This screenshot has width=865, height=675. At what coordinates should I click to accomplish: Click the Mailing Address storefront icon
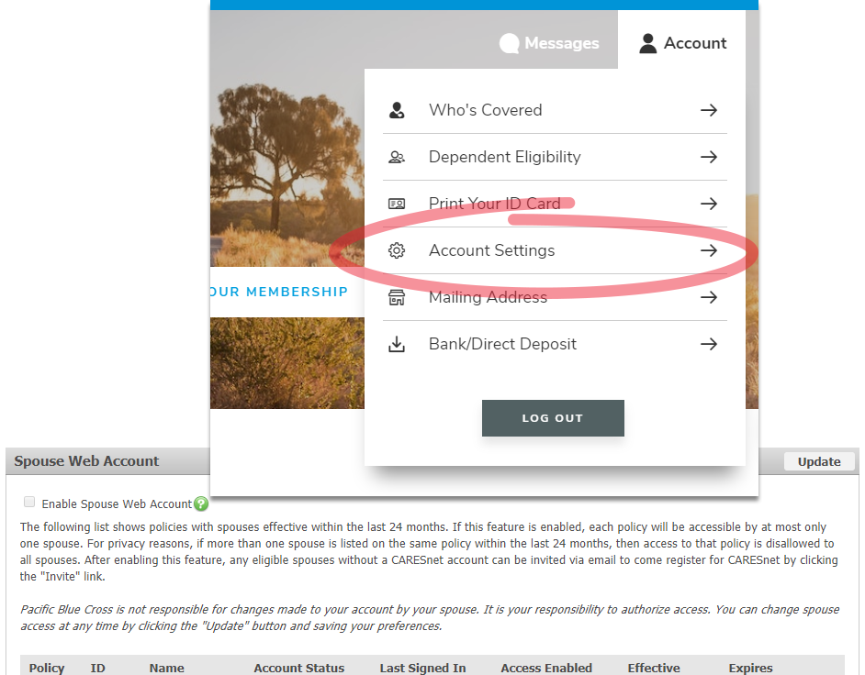click(397, 297)
